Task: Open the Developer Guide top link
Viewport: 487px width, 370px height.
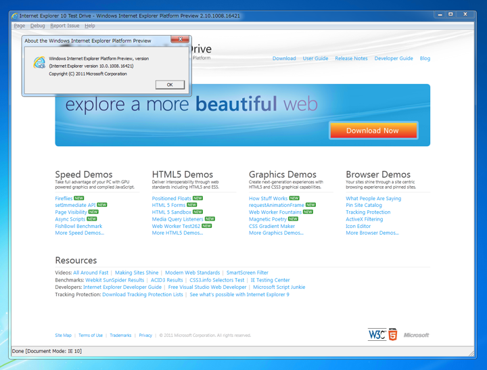Action: (394, 58)
